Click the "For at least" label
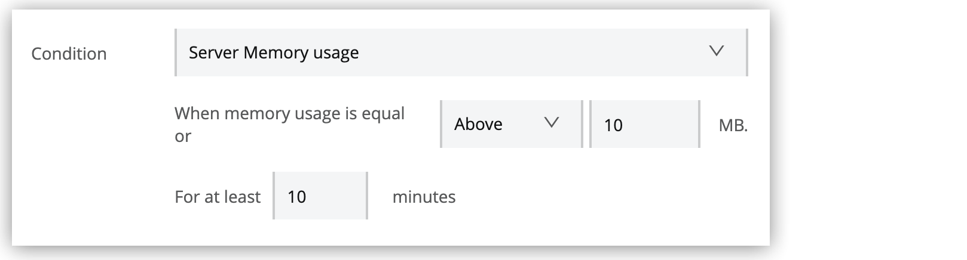This screenshot has height=260, width=967. coord(218,197)
